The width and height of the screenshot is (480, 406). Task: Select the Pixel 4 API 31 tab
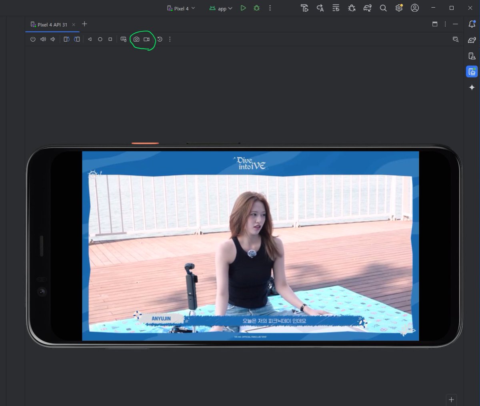(x=52, y=24)
